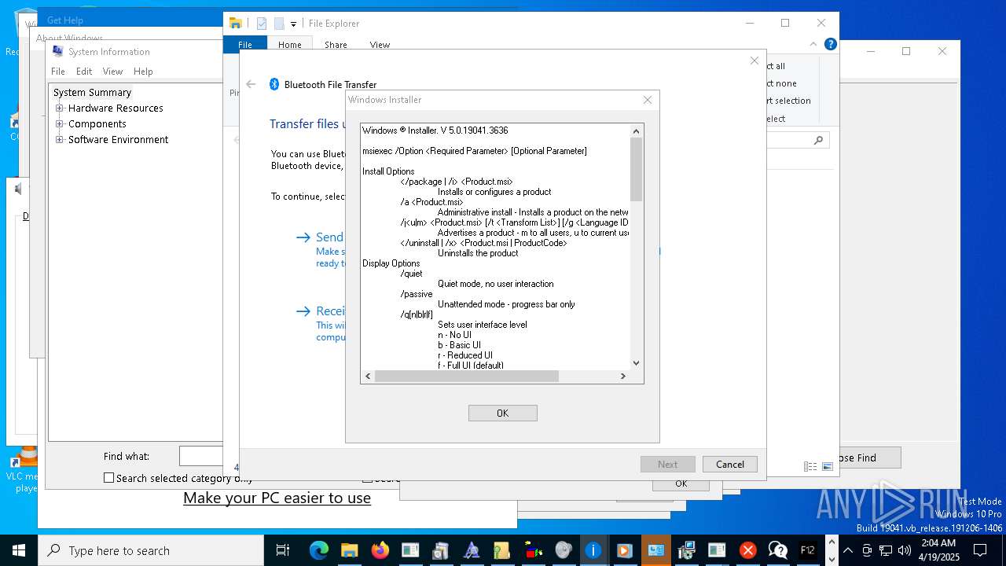Open the File tab in File Explorer
Image resolution: width=1006 pixels, height=566 pixels.
(x=245, y=45)
